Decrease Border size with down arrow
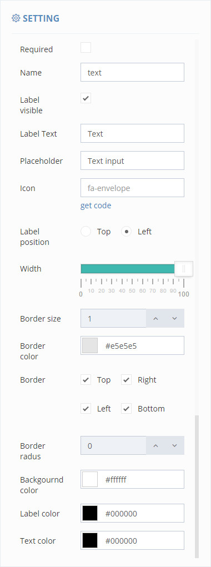The image size is (211, 567). 175,318
